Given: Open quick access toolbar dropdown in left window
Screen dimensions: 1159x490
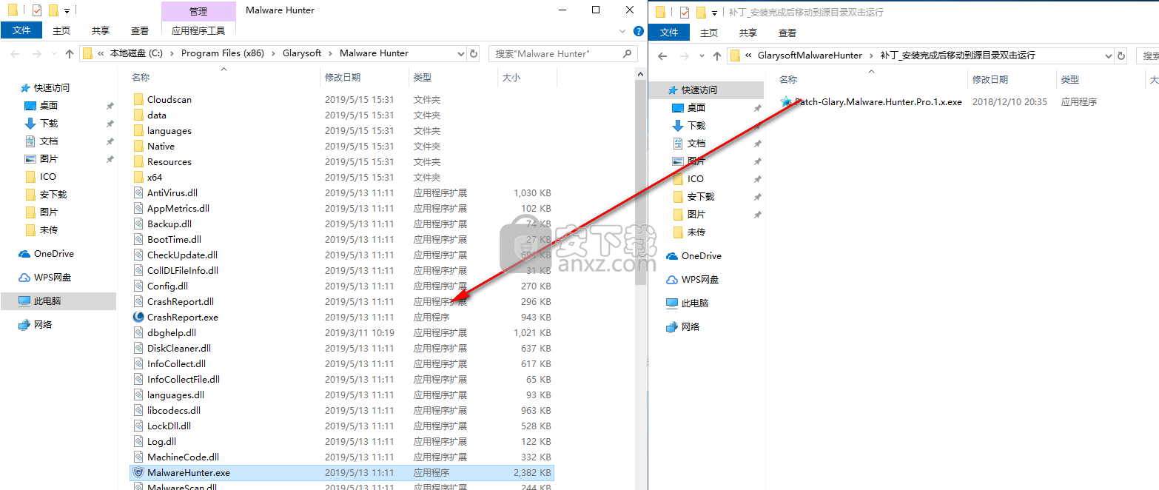Looking at the screenshot, I should tap(67, 11).
